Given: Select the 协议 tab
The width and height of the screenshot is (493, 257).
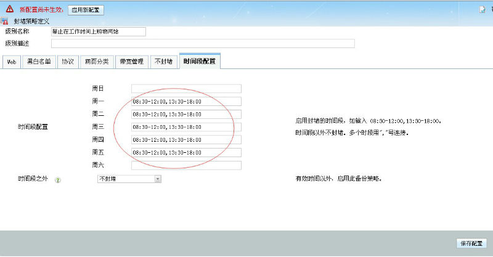Looking at the screenshot, I should click(x=67, y=62).
